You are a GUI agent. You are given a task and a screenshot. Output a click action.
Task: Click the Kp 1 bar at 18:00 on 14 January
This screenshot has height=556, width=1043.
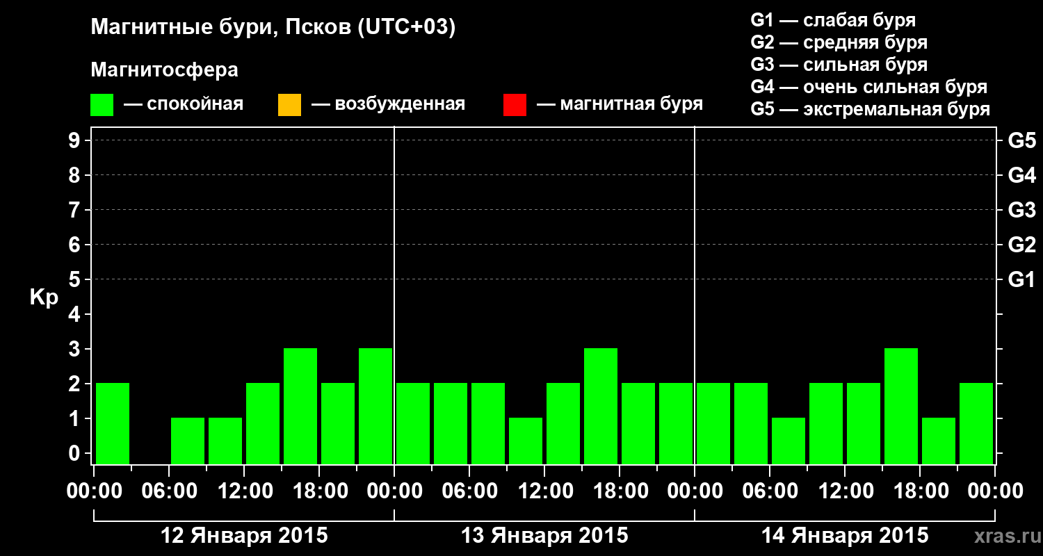coord(939,441)
